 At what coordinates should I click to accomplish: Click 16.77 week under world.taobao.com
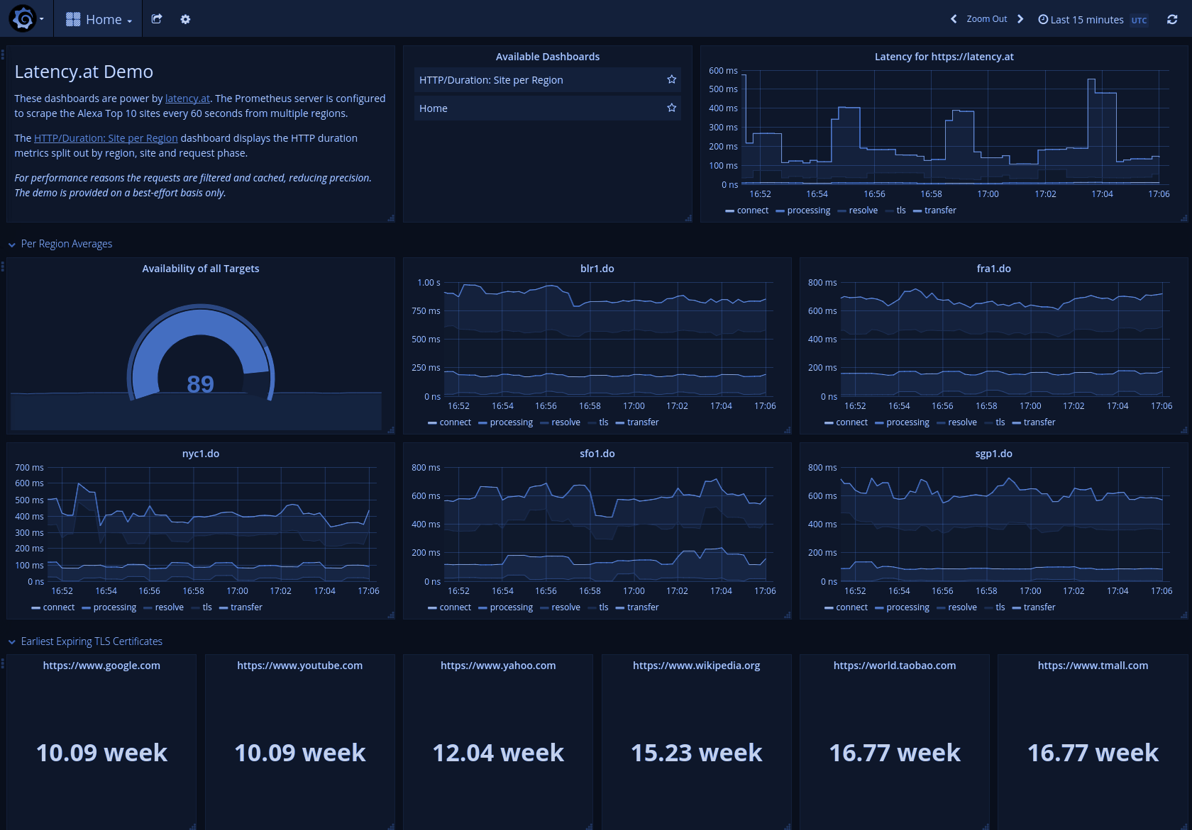pos(895,753)
